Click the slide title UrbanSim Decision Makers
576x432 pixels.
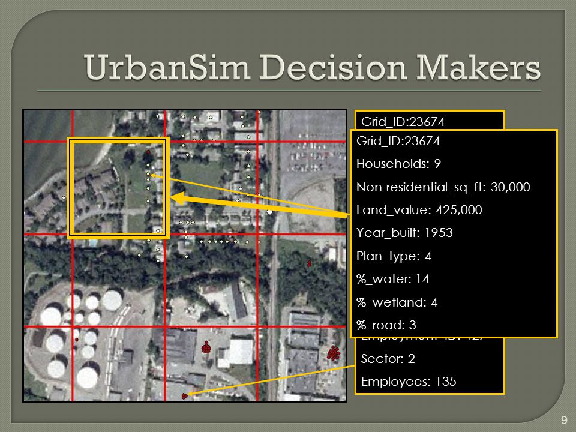click(312, 67)
